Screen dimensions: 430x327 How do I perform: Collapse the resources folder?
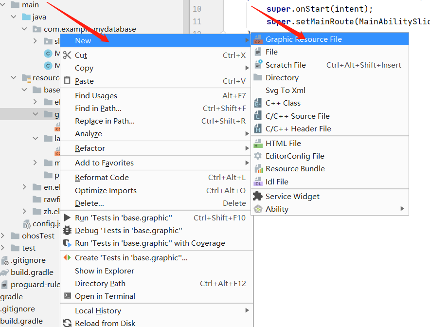pos(14,78)
